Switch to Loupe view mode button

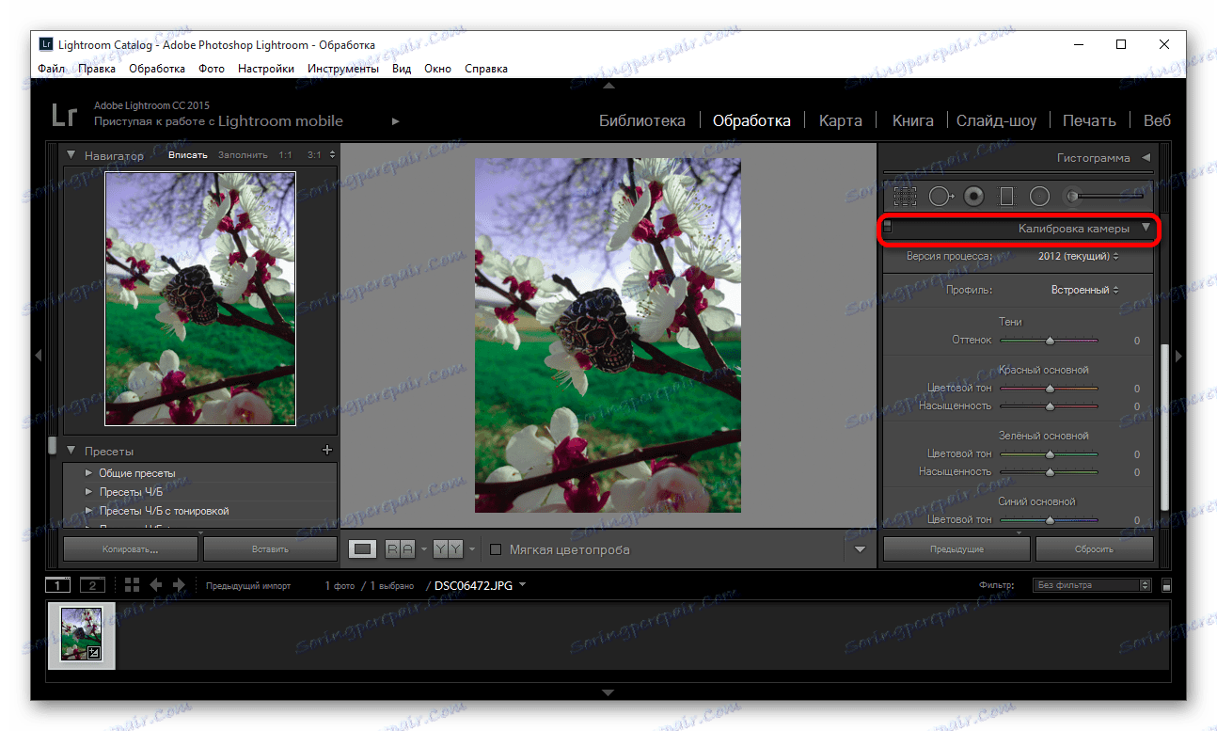[x=362, y=549]
